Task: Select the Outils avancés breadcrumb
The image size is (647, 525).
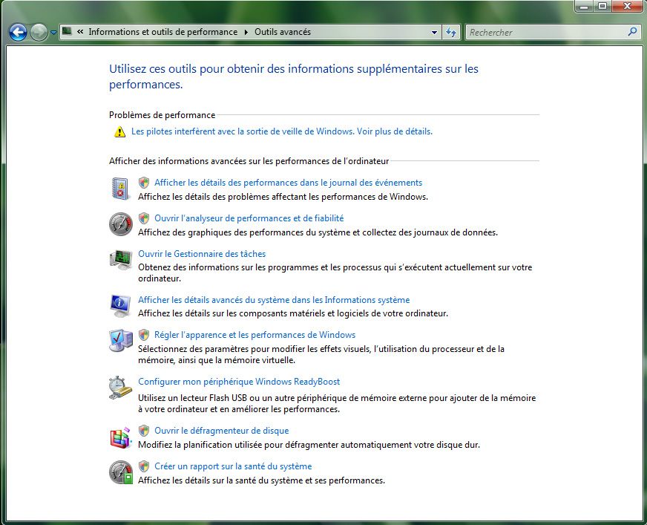Action: (283, 32)
